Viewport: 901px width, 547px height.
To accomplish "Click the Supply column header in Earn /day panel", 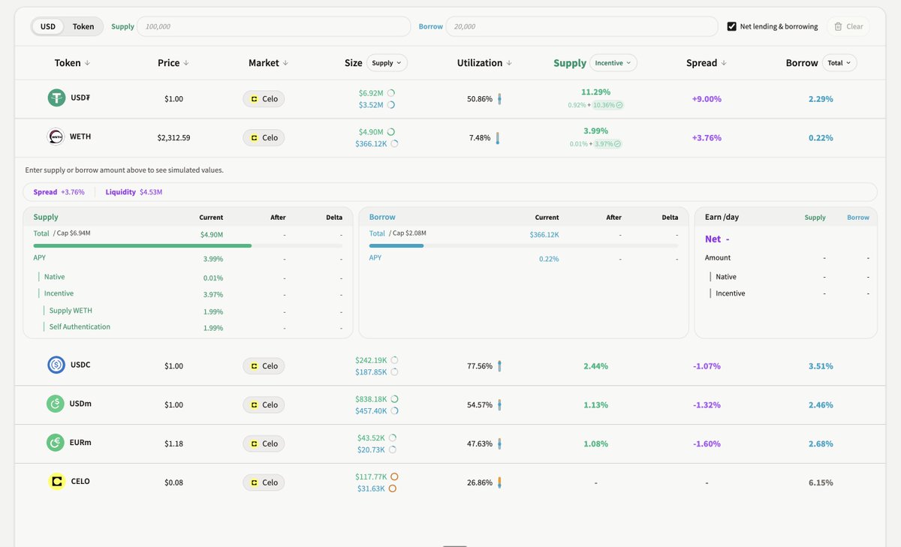I will 815,218.
